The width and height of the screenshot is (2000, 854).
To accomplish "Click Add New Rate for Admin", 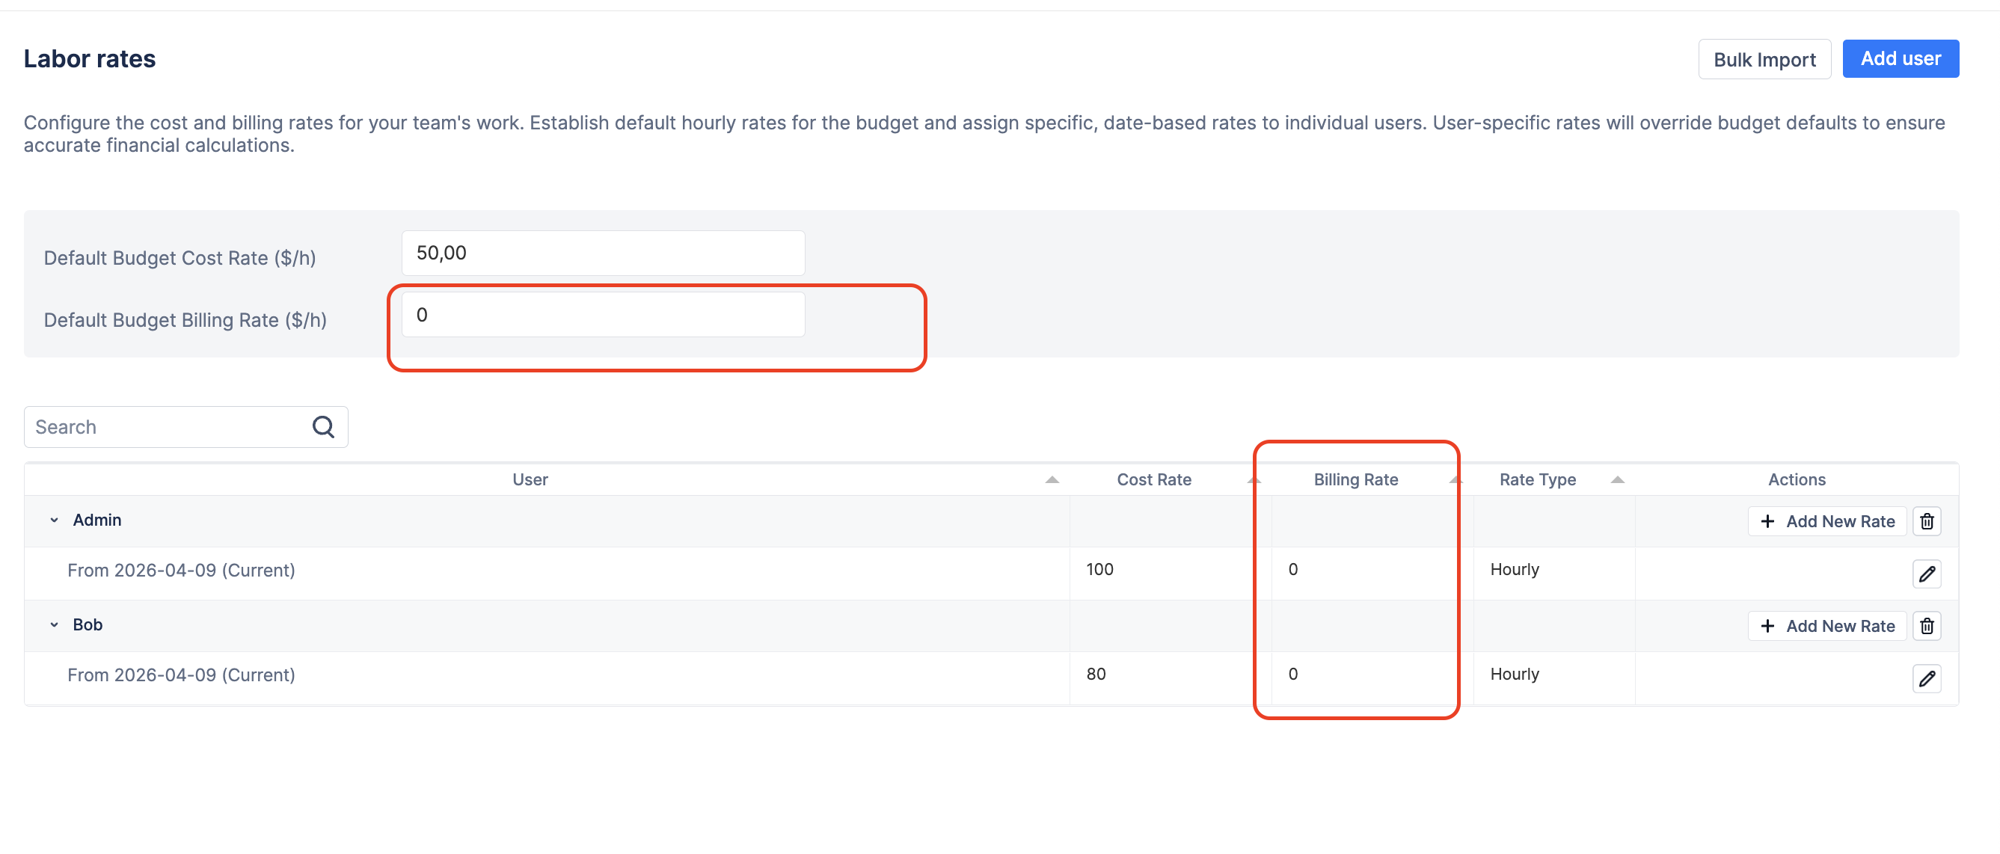I will tap(1827, 521).
